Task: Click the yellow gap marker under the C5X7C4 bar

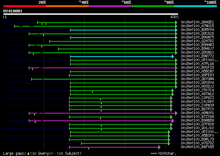Action: pyautogui.click(x=92, y=92)
